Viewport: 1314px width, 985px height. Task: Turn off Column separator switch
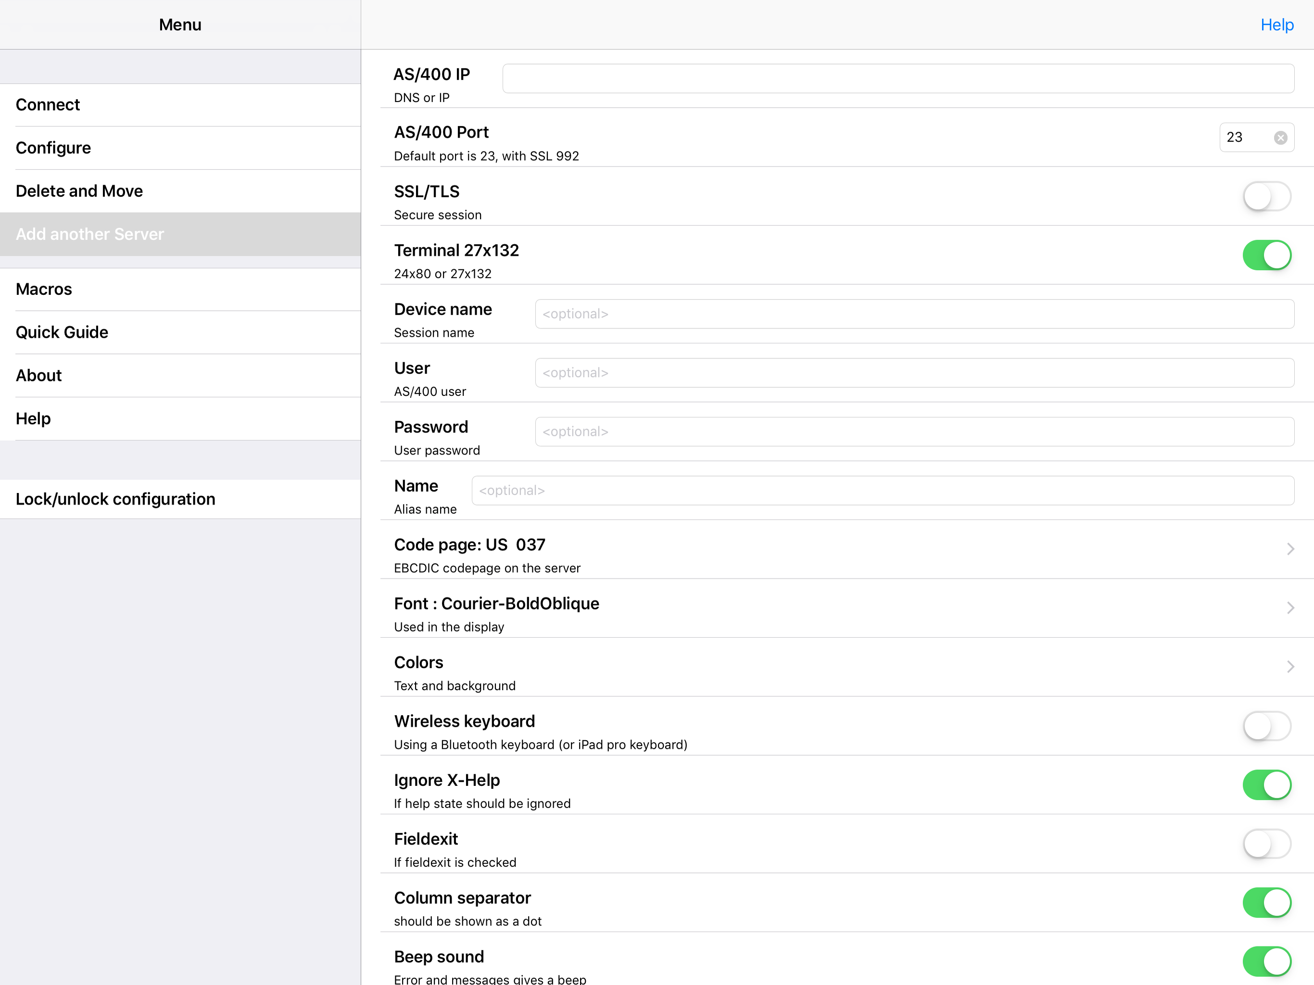1266,902
